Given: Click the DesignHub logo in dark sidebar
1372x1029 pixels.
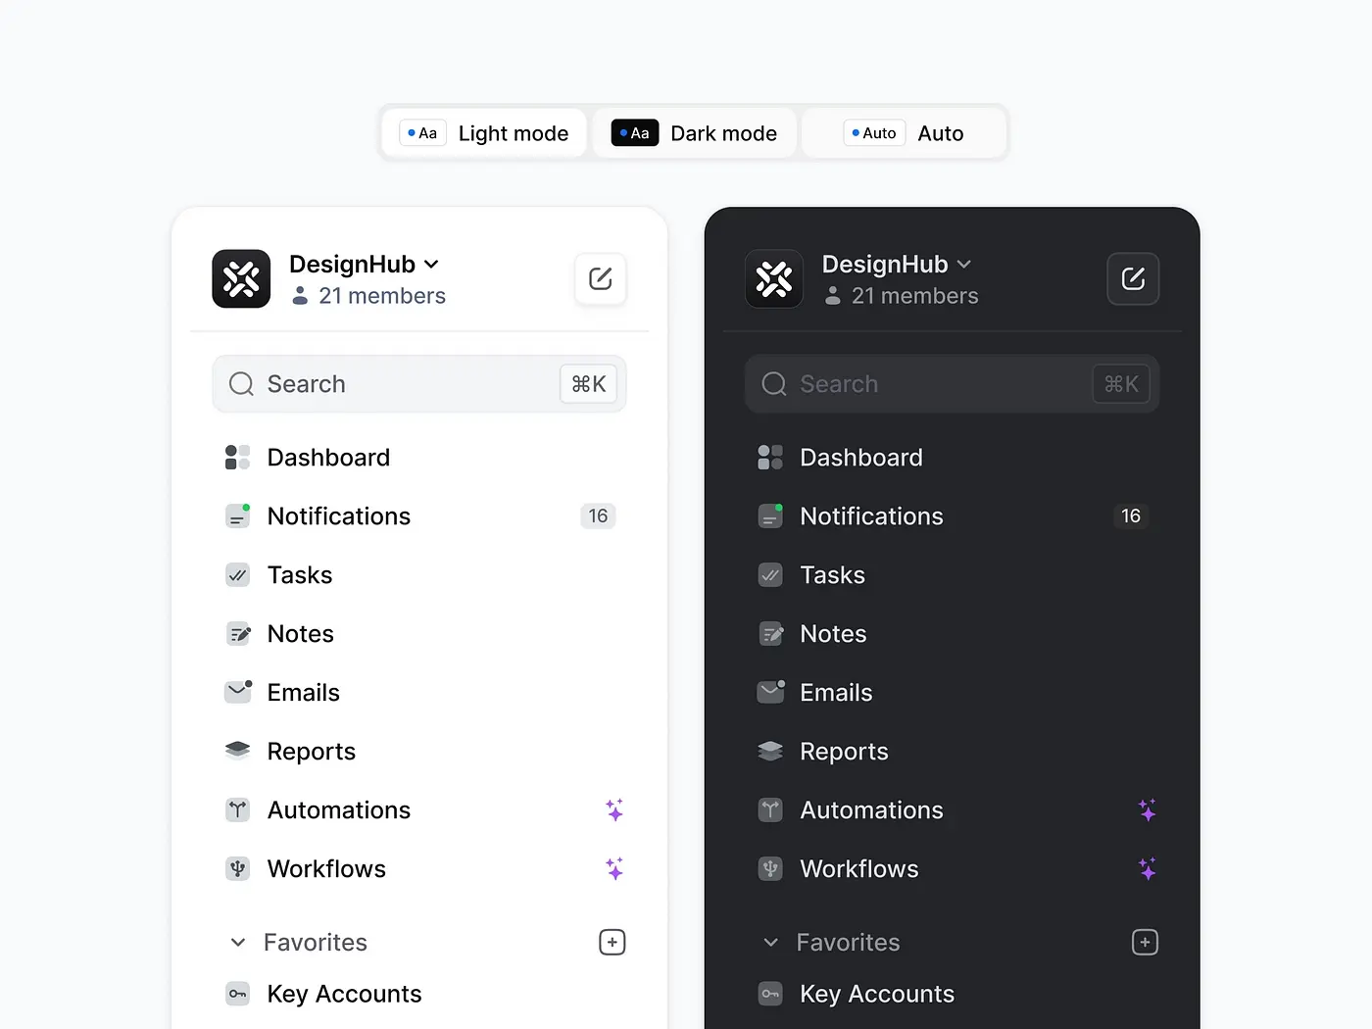Looking at the screenshot, I should pyautogui.click(x=774, y=279).
